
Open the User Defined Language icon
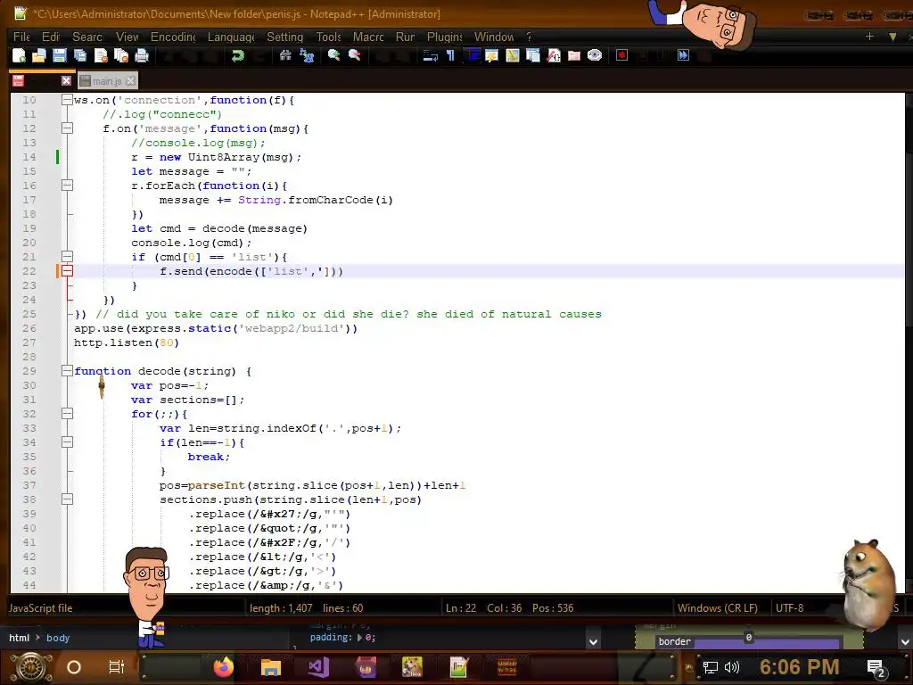491,55
